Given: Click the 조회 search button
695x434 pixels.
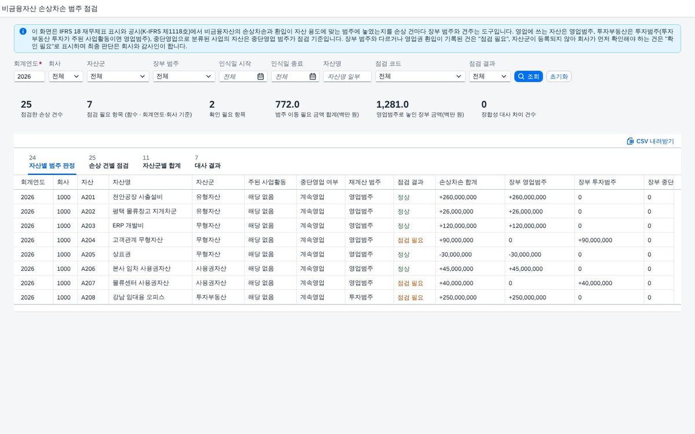Looking at the screenshot, I should [x=528, y=76].
